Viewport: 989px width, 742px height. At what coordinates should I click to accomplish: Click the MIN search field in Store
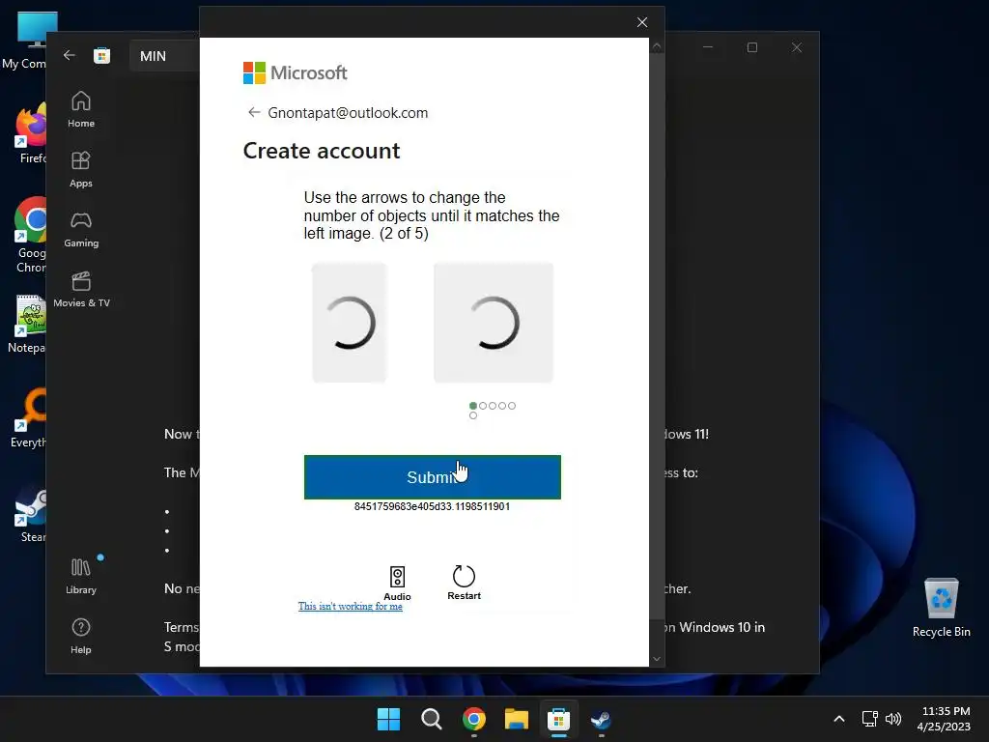(x=165, y=56)
